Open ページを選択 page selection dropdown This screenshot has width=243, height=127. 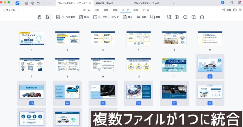click(65, 17)
